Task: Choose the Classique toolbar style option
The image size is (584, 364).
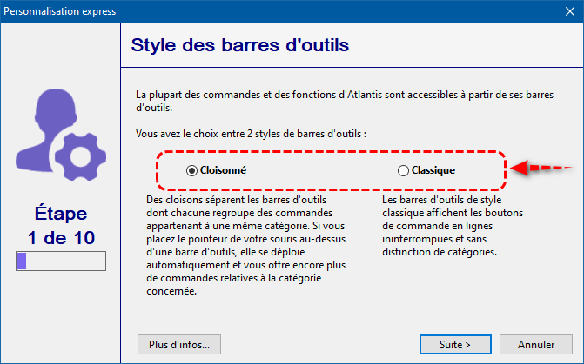Action: (403, 171)
